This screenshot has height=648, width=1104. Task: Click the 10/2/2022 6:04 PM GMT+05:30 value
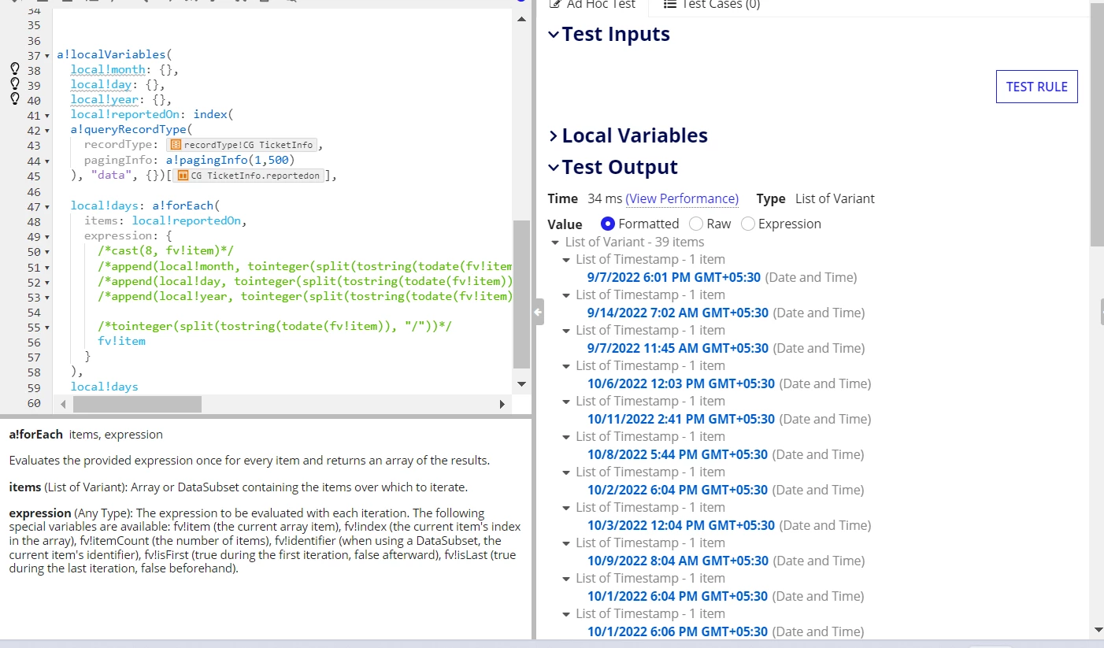point(678,490)
